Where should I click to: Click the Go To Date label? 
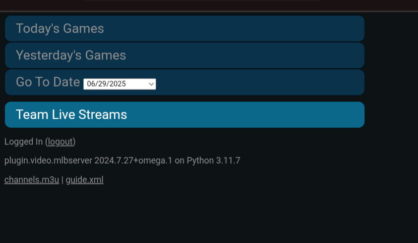[48, 82]
